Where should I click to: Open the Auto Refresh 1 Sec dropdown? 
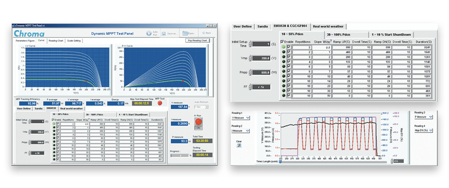[201, 107]
